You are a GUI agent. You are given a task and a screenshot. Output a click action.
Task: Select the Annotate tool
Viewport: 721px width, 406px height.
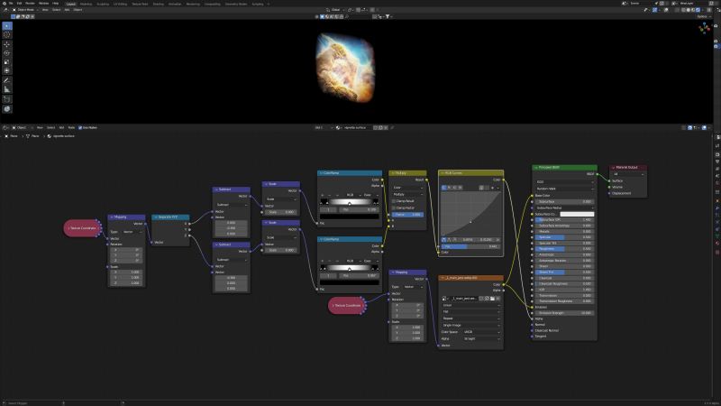(7, 80)
